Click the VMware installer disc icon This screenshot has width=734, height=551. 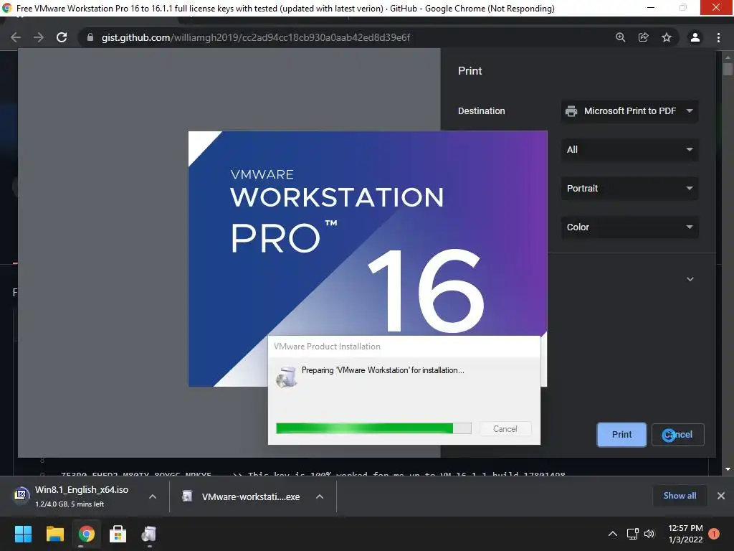[287, 377]
